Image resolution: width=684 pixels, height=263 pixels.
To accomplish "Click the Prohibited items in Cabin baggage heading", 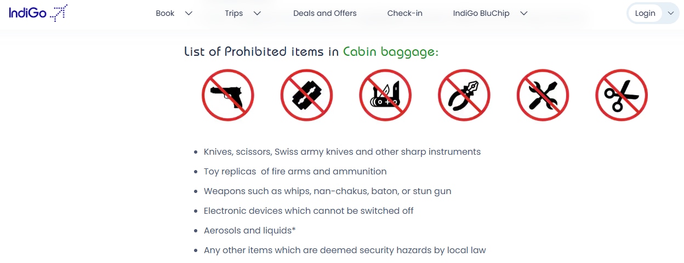I will click(x=311, y=51).
